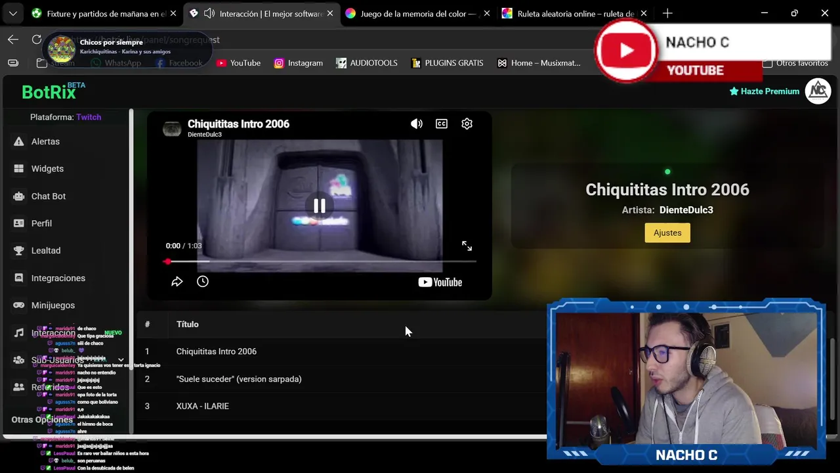Click the Perfil card icon
Image resolution: width=840 pixels, height=473 pixels.
18,223
